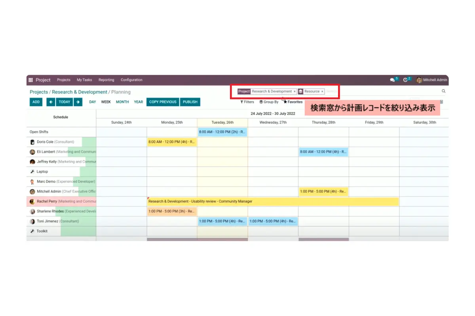
Task: Open the Configuration menu
Action: 131,80
